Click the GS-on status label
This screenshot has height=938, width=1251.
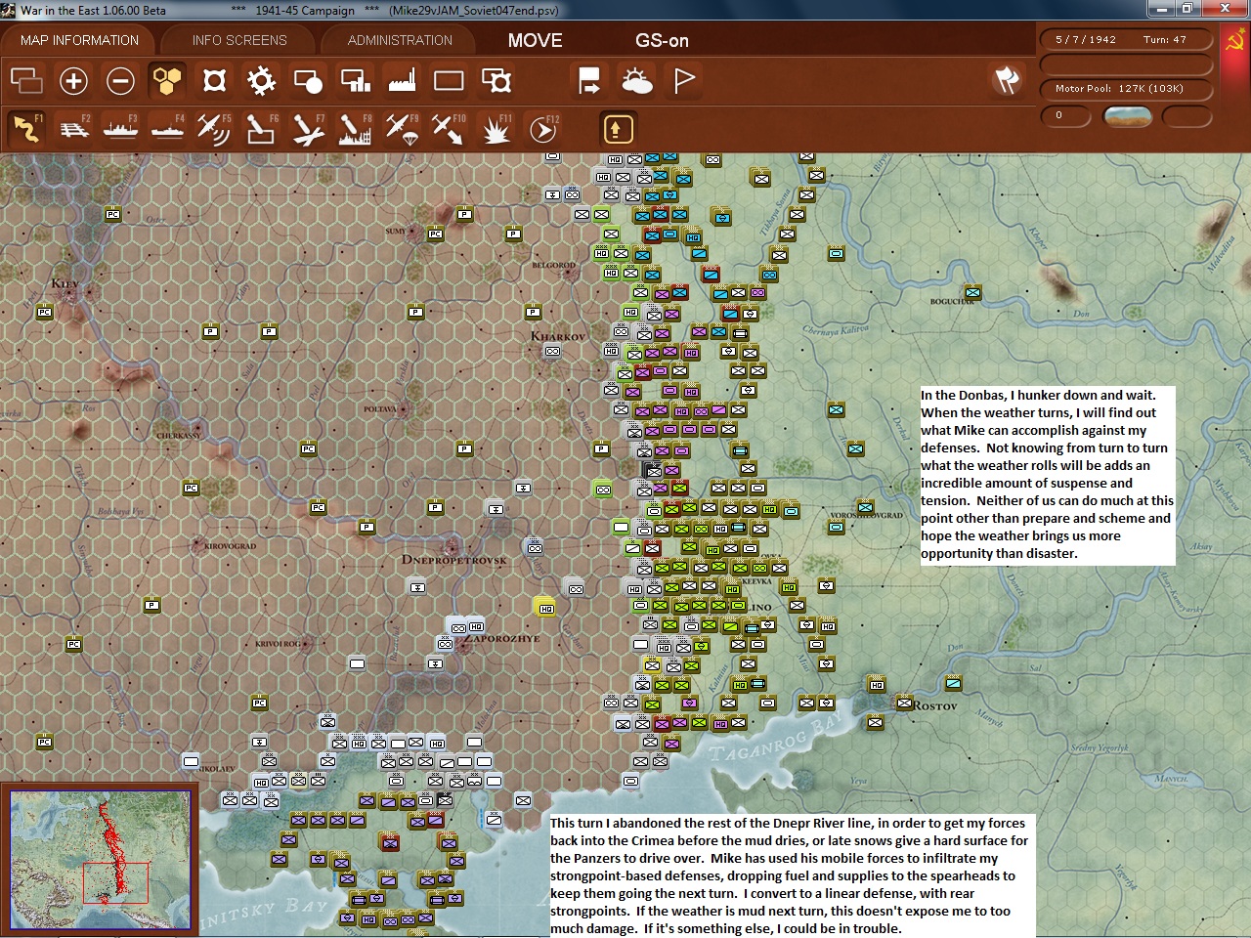[662, 40]
